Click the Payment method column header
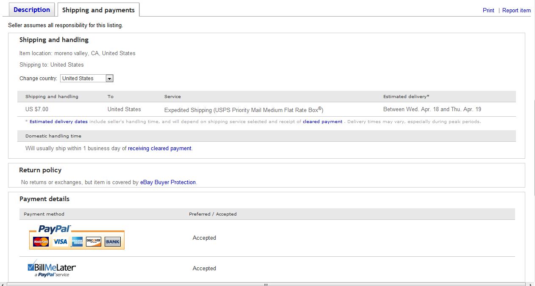Viewport: 535px width, 286px height. pos(44,214)
